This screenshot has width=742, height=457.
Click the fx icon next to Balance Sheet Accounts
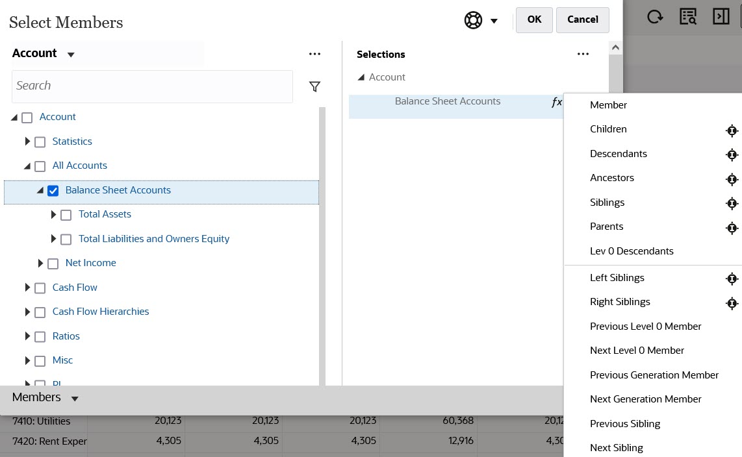(x=556, y=101)
